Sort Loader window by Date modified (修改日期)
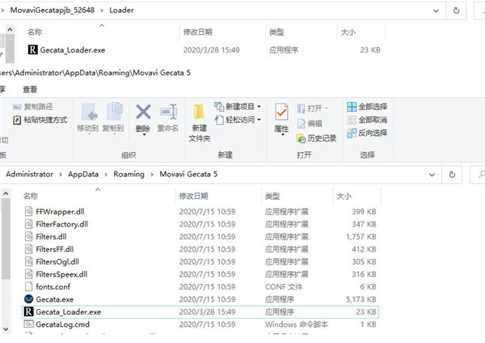The image size is (485, 343). coord(198,32)
